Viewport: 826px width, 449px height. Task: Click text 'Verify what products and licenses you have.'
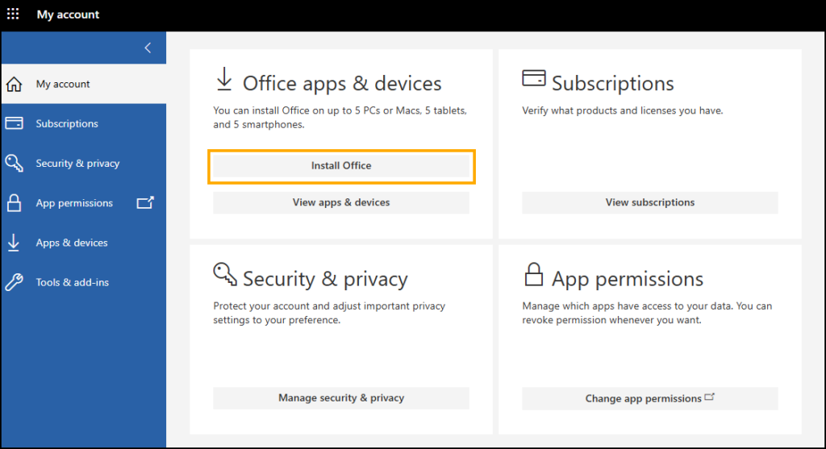click(623, 110)
